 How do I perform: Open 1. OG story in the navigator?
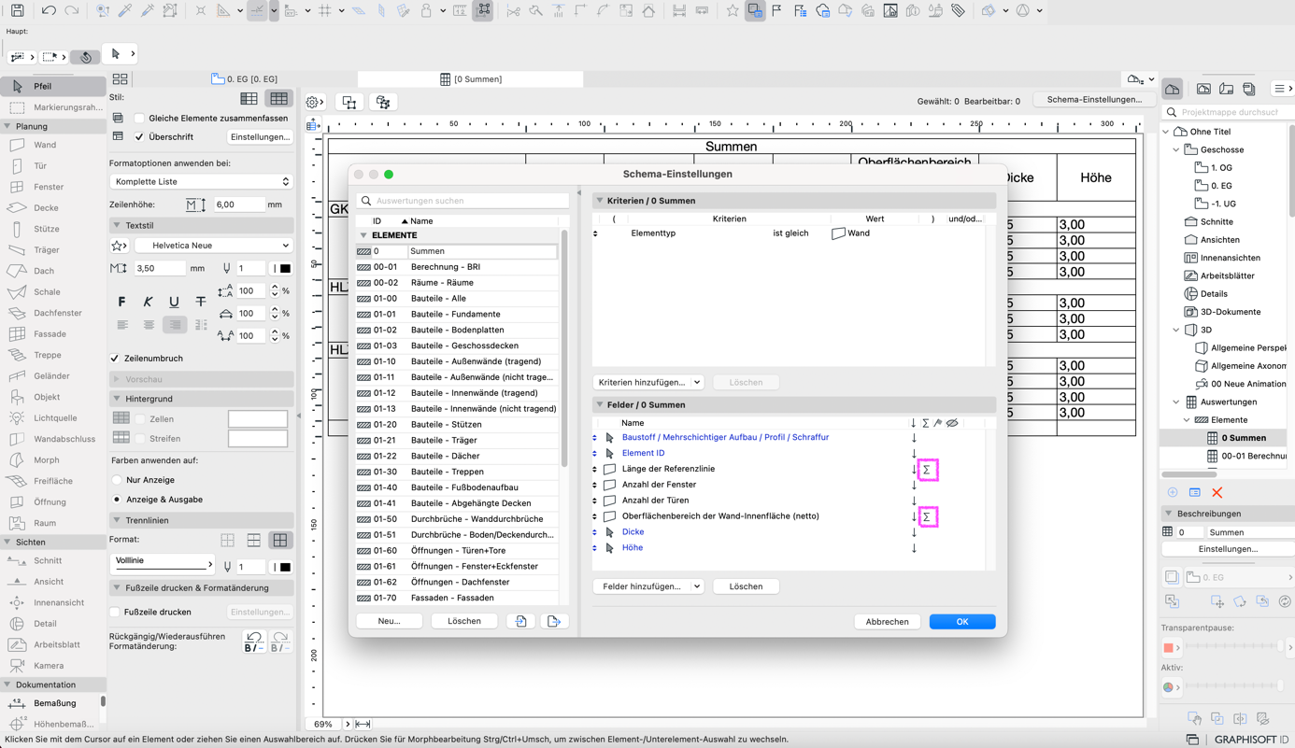coord(1221,168)
